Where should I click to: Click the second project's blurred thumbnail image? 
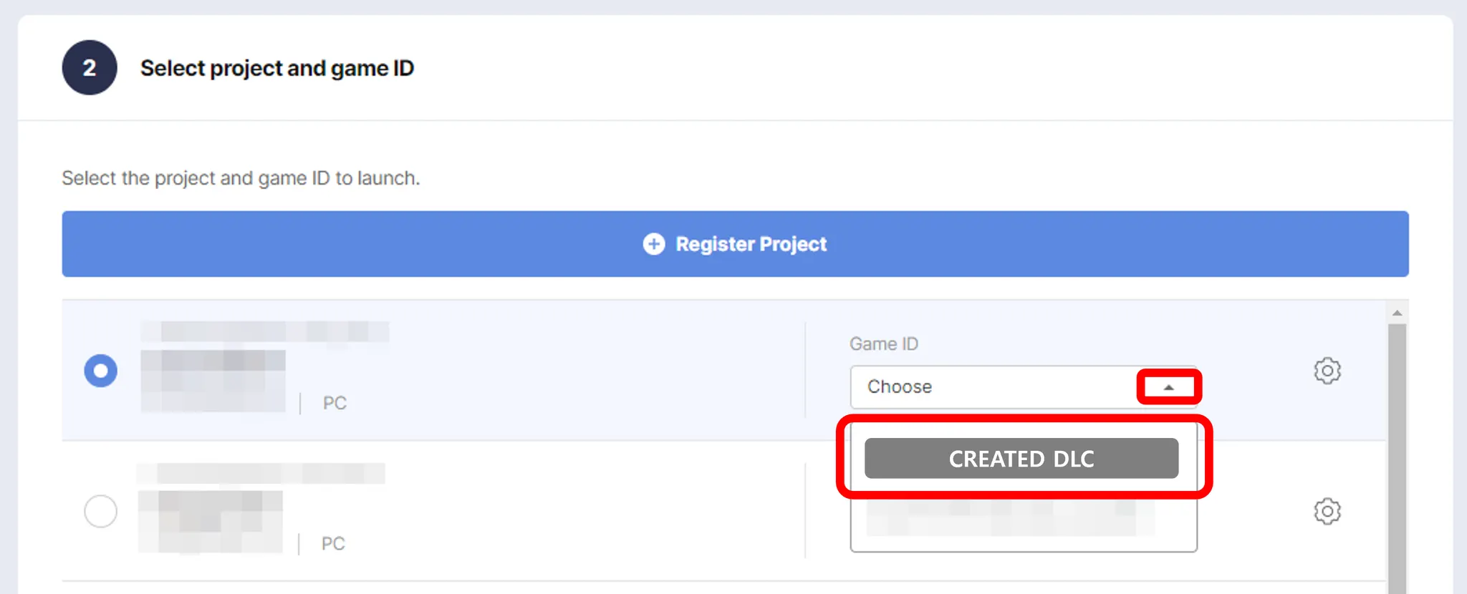[x=211, y=521]
